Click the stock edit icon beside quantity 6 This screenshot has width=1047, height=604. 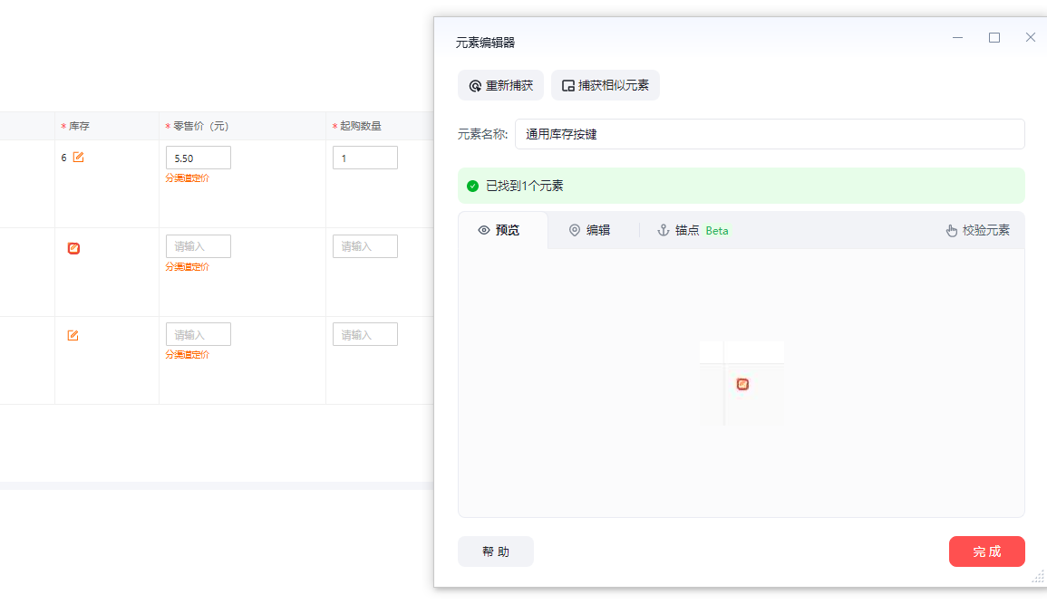click(x=78, y=158)
